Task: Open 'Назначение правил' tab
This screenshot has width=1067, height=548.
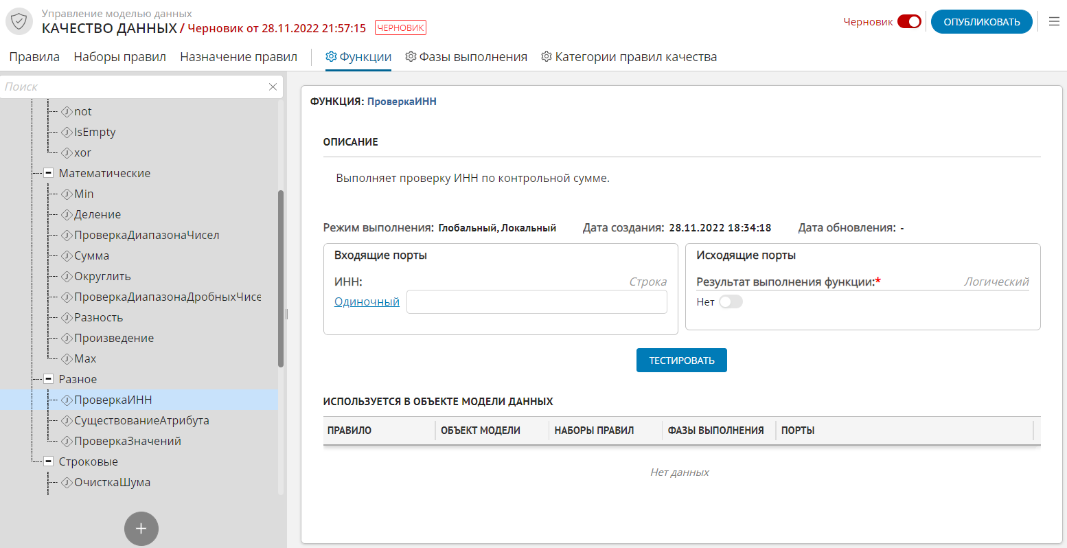Action: coord(238,57)
